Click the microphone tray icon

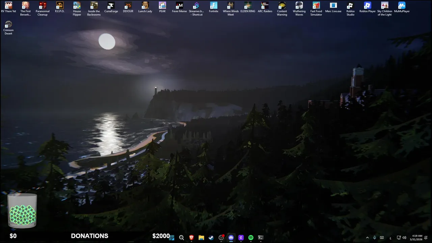[375, 238]
